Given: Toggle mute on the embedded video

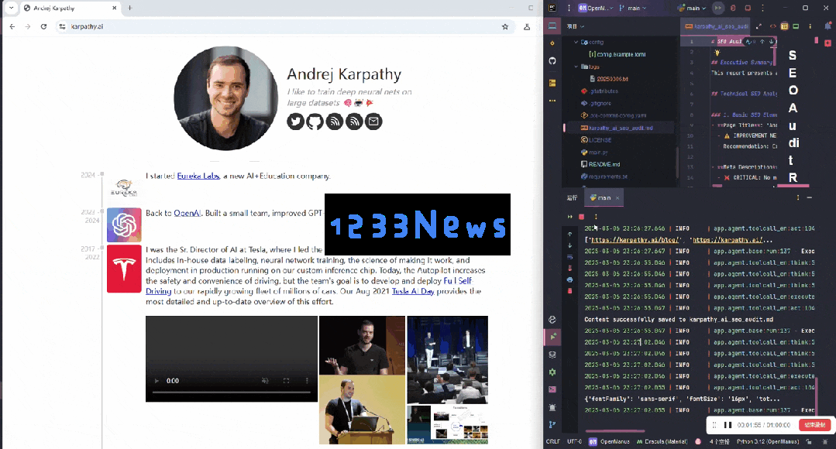Looking at the screenshot, I should click(265, 381).
